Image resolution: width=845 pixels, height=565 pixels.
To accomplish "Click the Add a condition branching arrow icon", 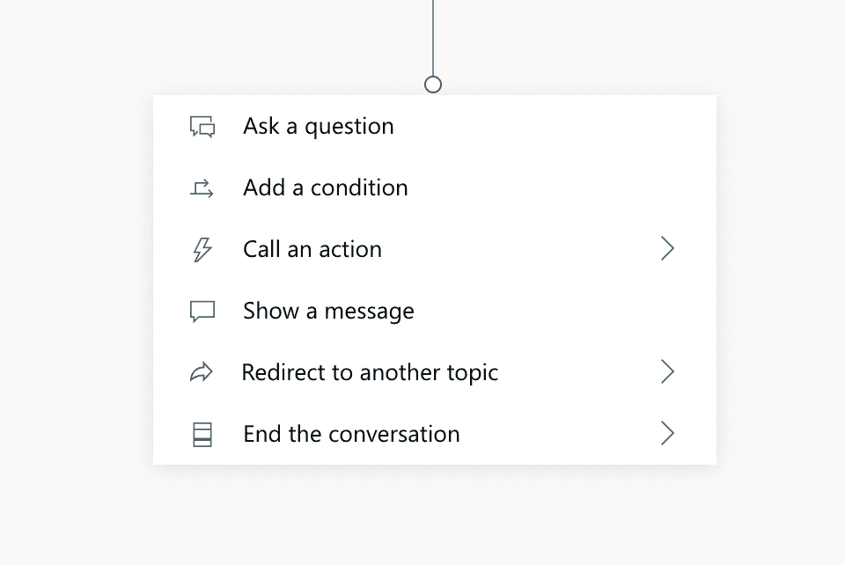I will [x=202, y=188].
